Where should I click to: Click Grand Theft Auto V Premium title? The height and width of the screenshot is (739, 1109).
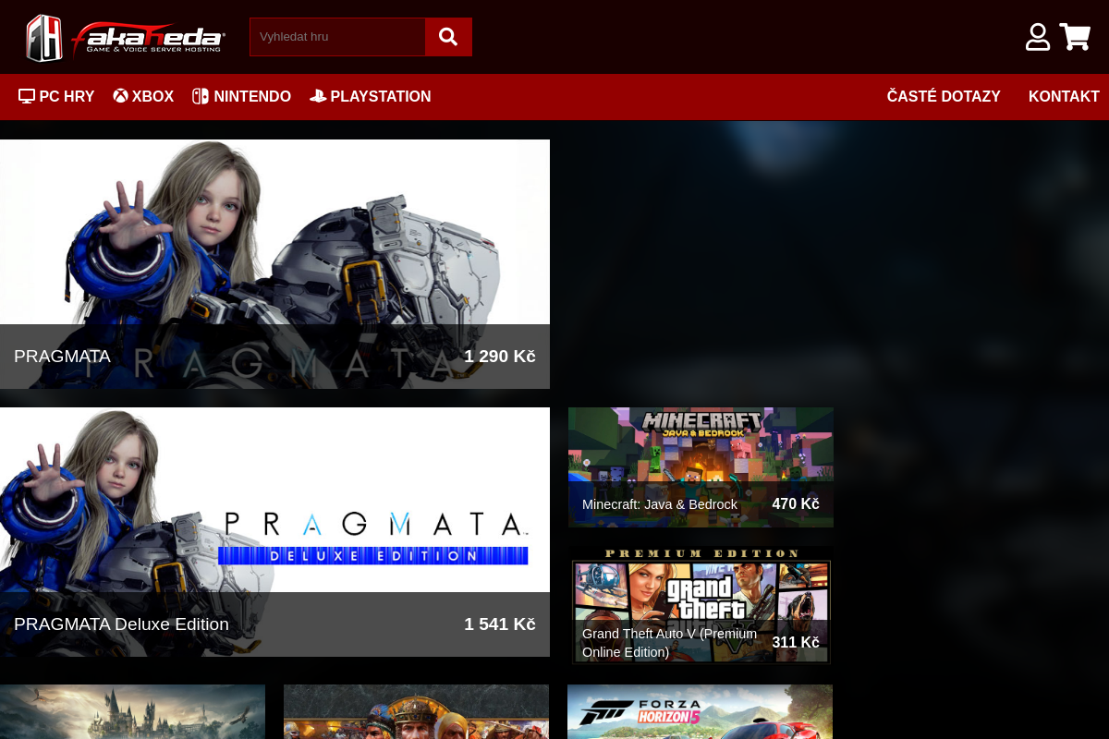670,643
